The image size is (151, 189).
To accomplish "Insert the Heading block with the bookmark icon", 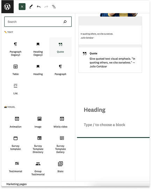I will click(x=38, y=70).
